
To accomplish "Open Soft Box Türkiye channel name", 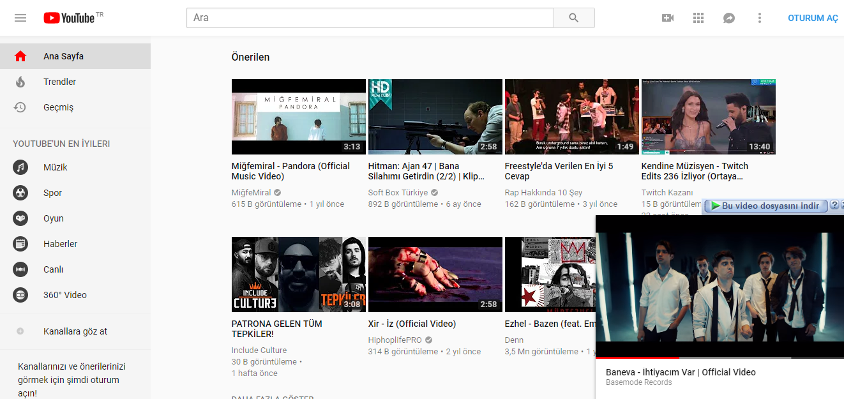I will (398, 192).
